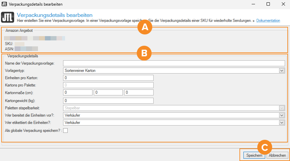Click the Abbrechen button
Image resolution: width=290 pixels, height=161 pixels.
(277, 155)
